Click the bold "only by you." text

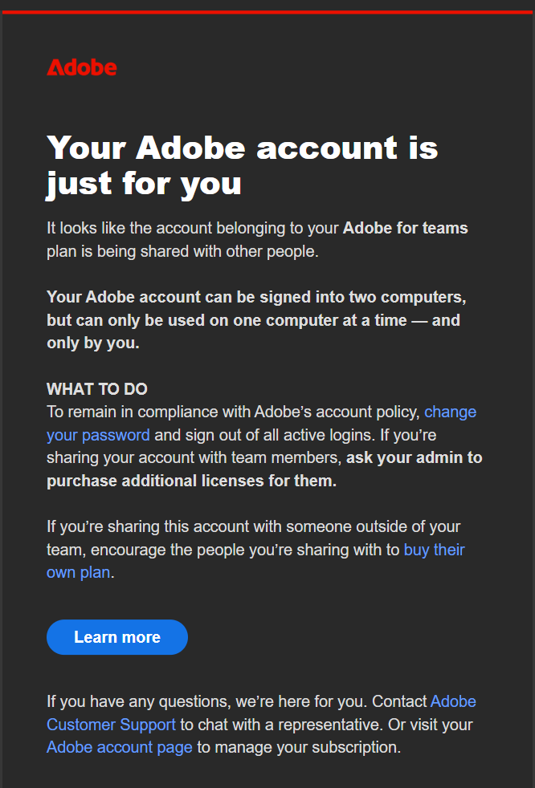(x=93, y=343)
